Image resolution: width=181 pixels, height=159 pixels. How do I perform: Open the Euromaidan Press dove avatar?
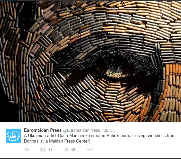click(x=13, y=136)
